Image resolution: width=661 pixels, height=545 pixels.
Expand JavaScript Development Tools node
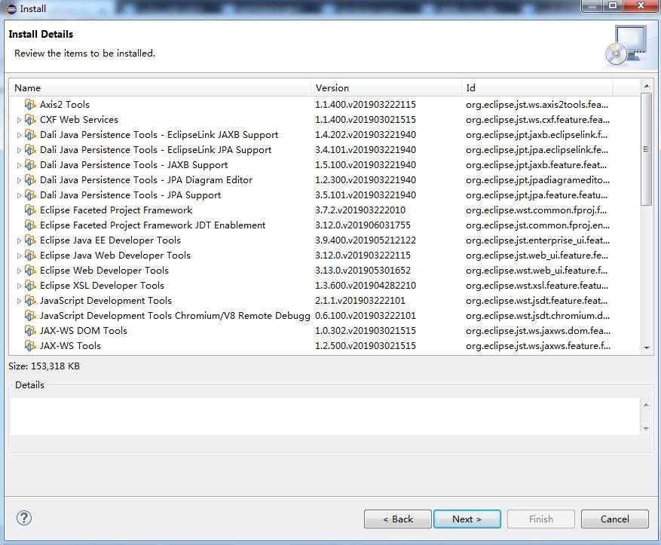pyautogui.click(x=19, y=301)
